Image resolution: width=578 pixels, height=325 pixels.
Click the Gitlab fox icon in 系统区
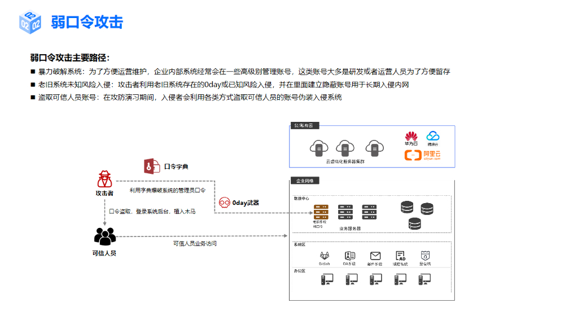tap(324, 256)
